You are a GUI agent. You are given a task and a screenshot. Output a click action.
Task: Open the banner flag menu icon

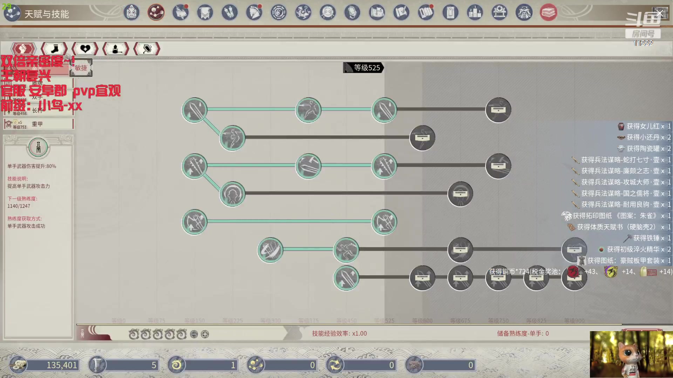205,13
